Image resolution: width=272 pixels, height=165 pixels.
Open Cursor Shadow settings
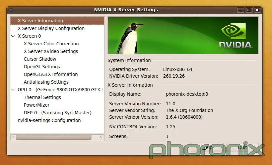coord(40,59)
